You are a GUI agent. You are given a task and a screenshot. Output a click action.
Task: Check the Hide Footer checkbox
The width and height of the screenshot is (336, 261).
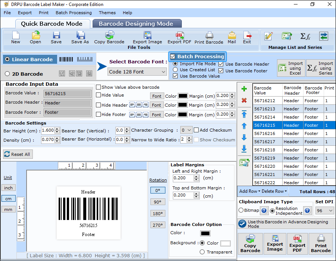coord(98,114)
